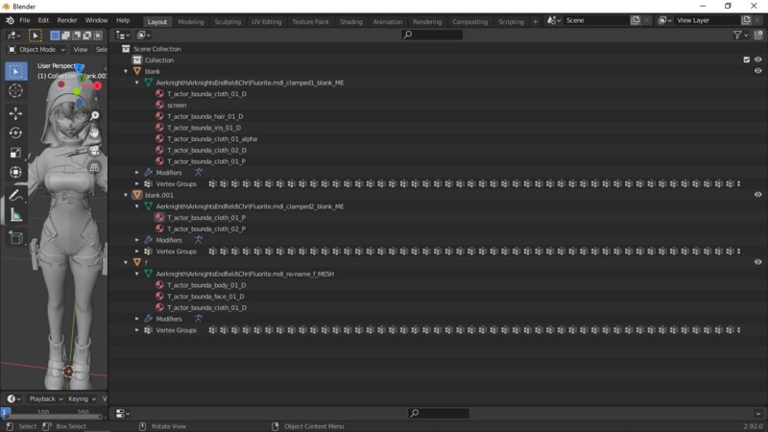Open the outliner filter funnel icon

(737, 35)
